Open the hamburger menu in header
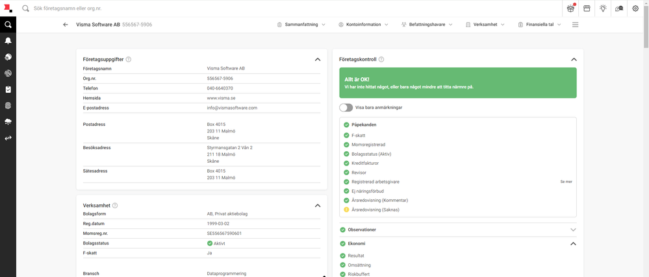Screen dimensions: 649x277 [x=575, y=25]
